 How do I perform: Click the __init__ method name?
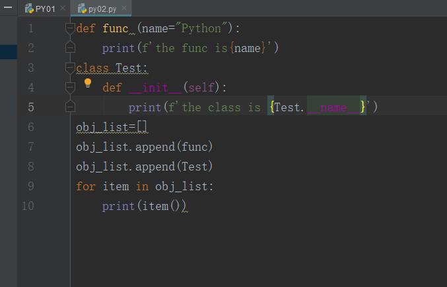pyautogui.click(x=155, y=88)
